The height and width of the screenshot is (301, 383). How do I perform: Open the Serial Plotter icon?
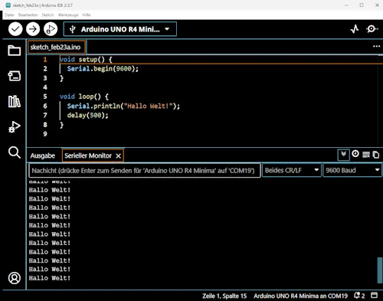(355, 29)
